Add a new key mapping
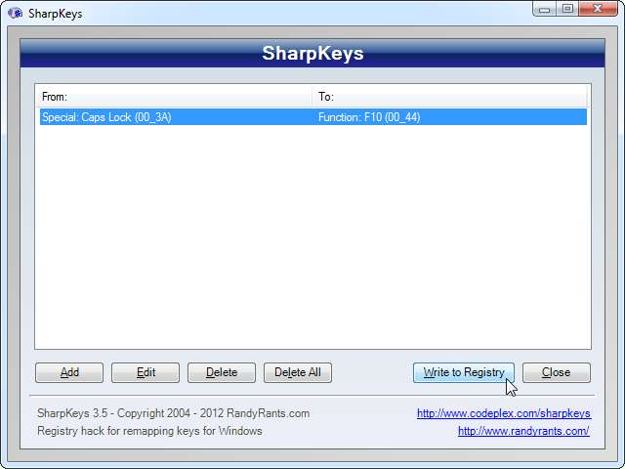The height and width of the screenshot is (469, 625). point(69,372)
